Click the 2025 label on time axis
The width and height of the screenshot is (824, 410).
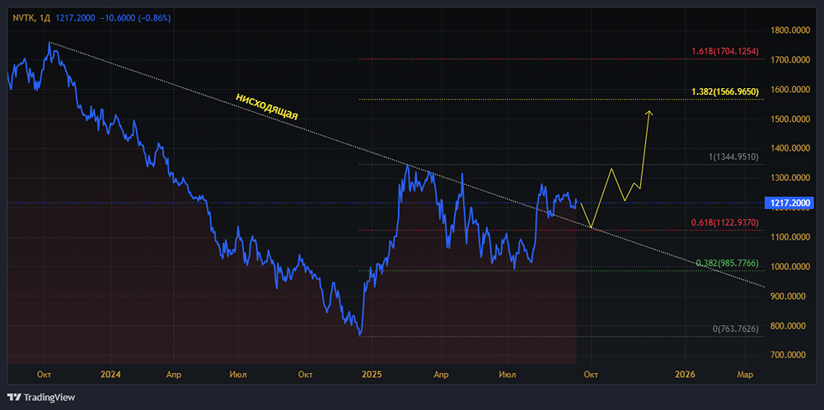[x=372, y=375]
